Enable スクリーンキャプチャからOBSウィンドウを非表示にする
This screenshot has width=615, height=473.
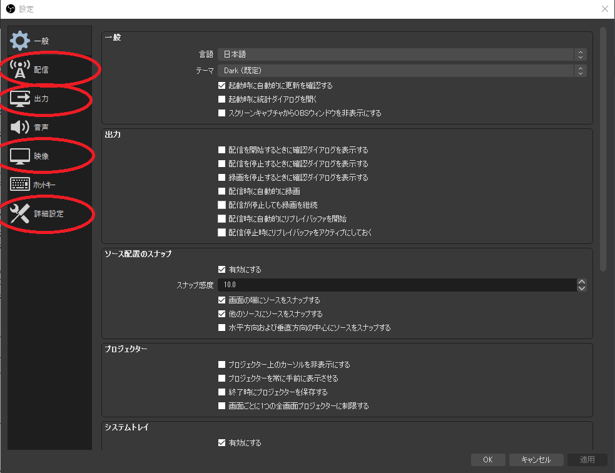[x=221, y=113]
